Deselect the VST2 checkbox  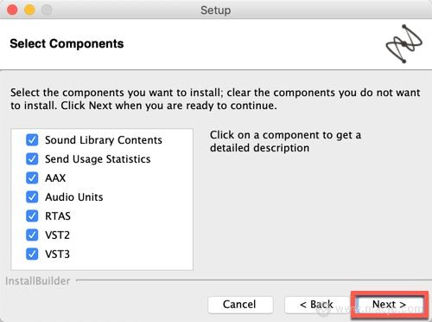pyautogui.click(x=32, y=235)
